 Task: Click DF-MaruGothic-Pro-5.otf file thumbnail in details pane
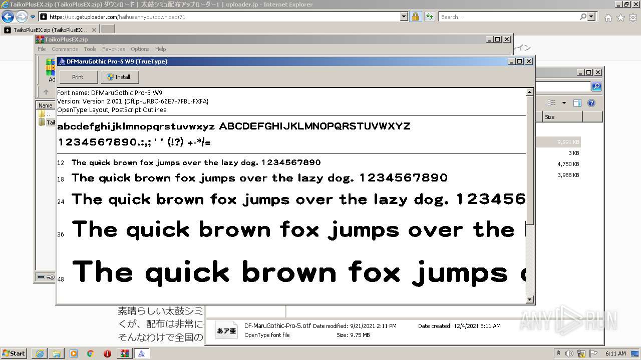226,330
